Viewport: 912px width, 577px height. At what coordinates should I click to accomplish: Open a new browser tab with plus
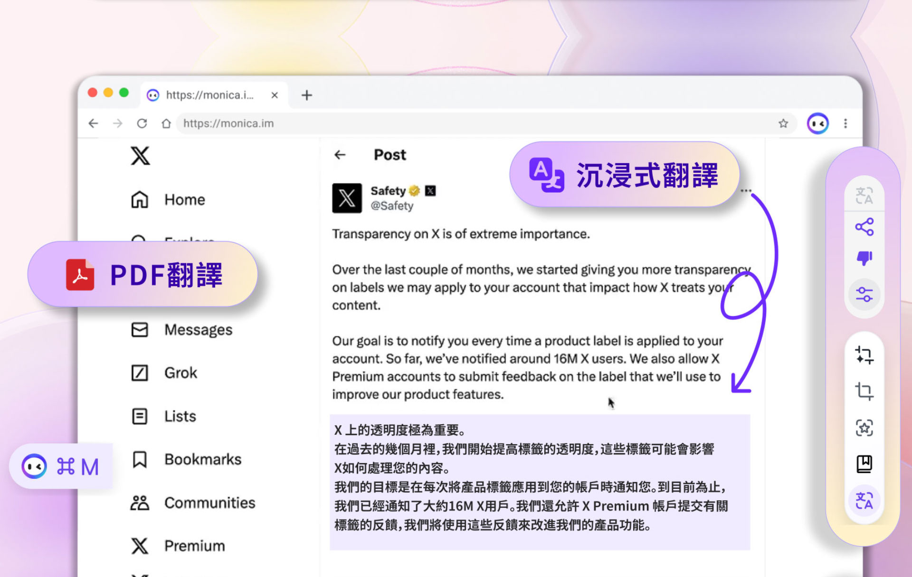pyautogui.click(x=307, y=95)
